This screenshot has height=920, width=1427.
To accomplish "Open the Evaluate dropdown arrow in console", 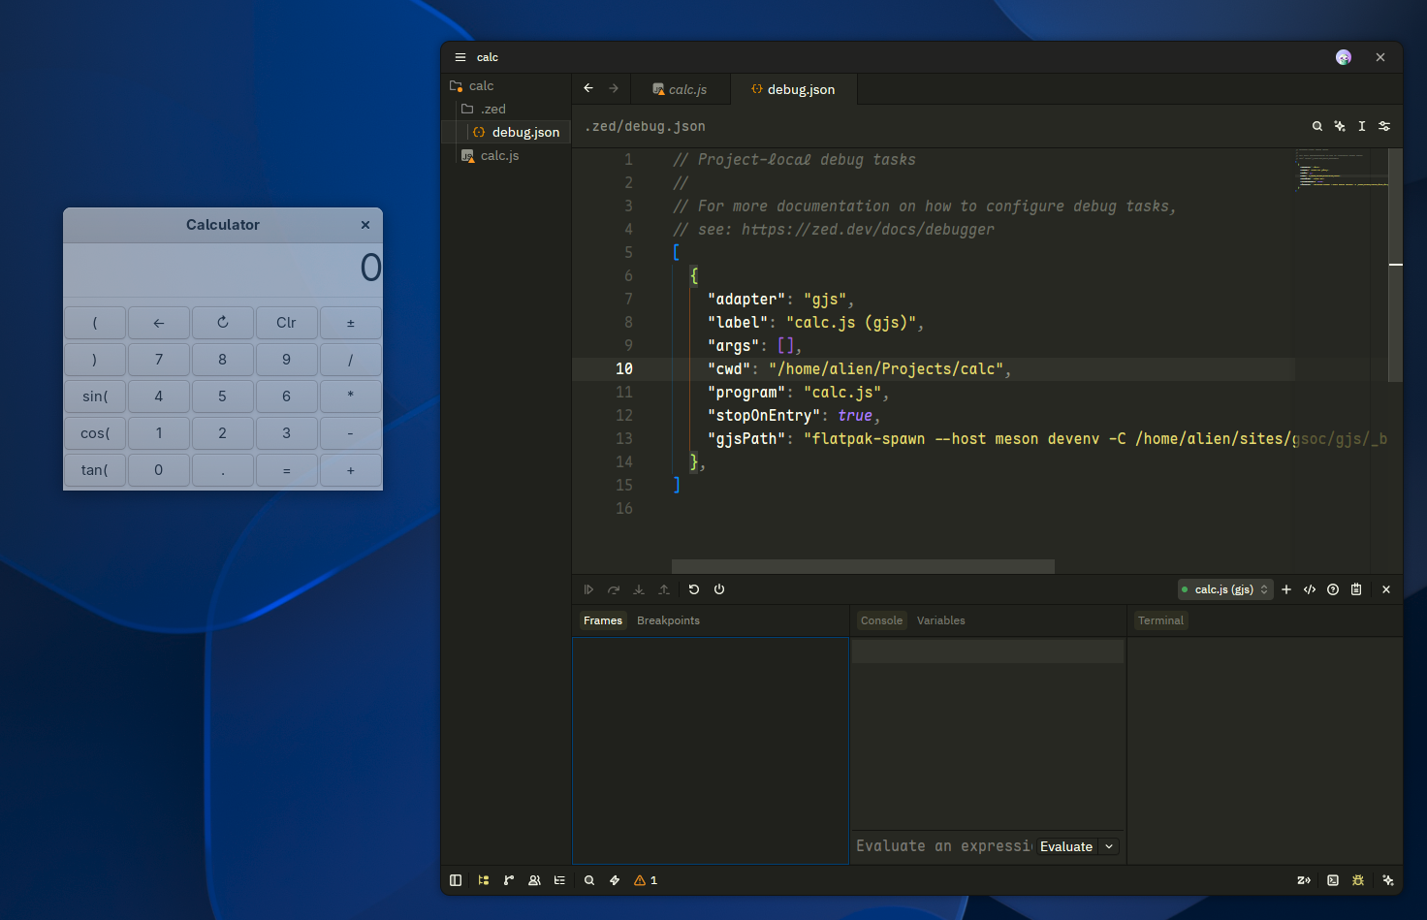I will tap(1109, 846).
